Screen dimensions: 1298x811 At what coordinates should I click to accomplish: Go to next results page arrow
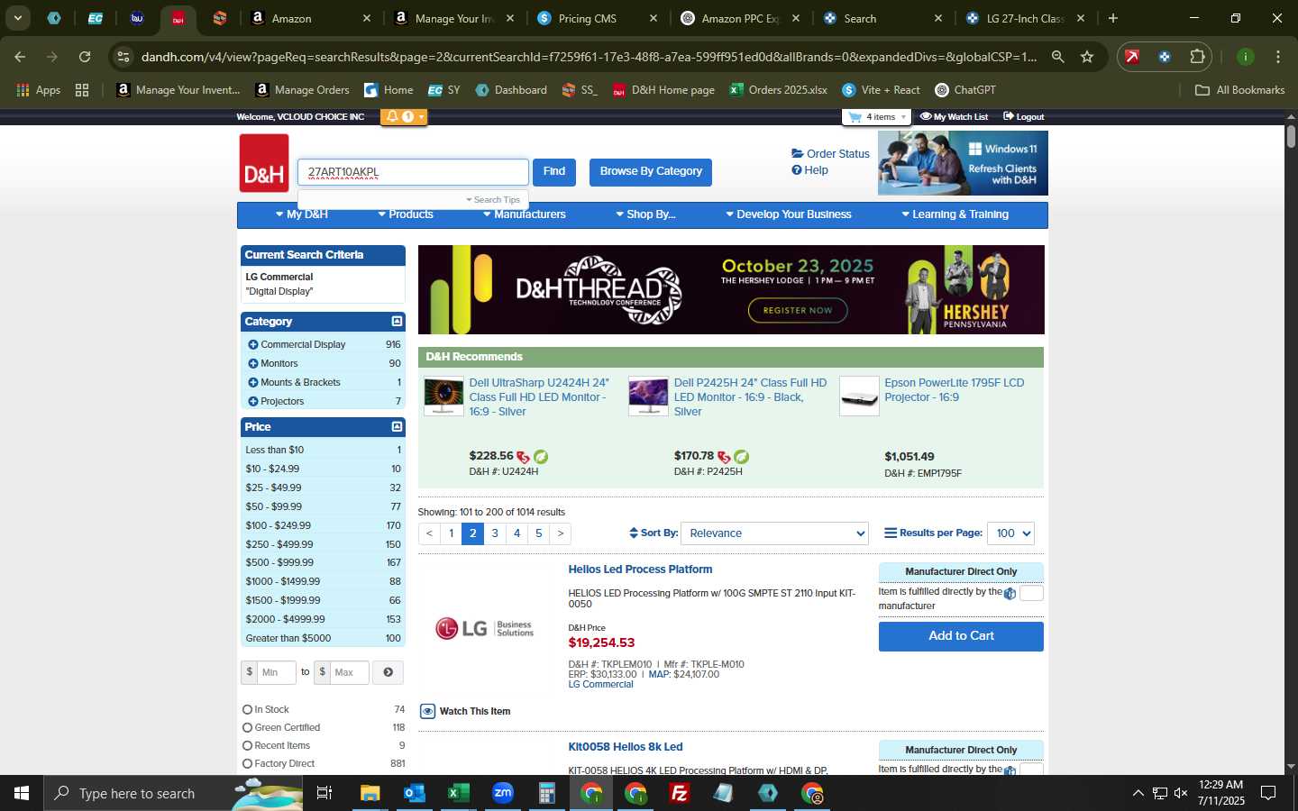tap(561, 533)
